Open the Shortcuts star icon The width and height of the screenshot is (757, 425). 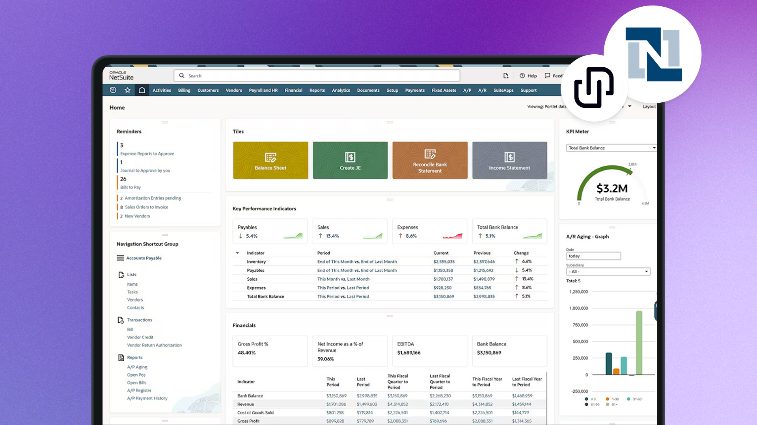[x=127, y=90]
